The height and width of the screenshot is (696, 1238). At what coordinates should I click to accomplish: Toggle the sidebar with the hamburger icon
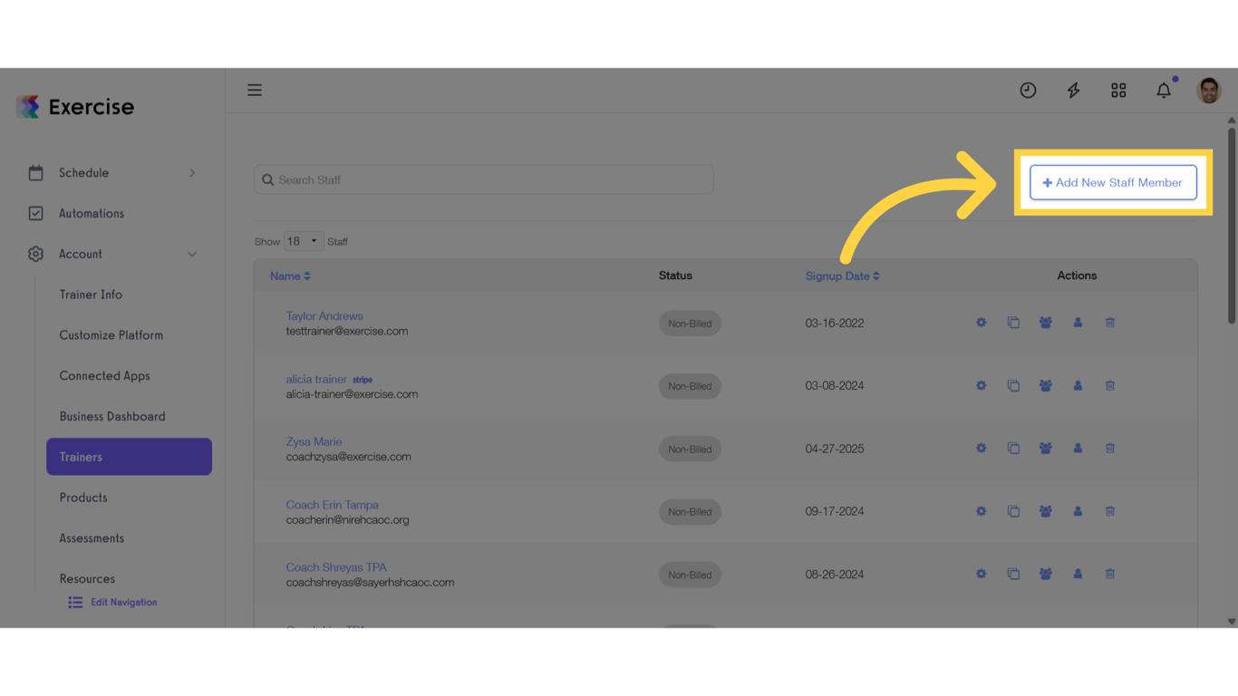(255, 90)
